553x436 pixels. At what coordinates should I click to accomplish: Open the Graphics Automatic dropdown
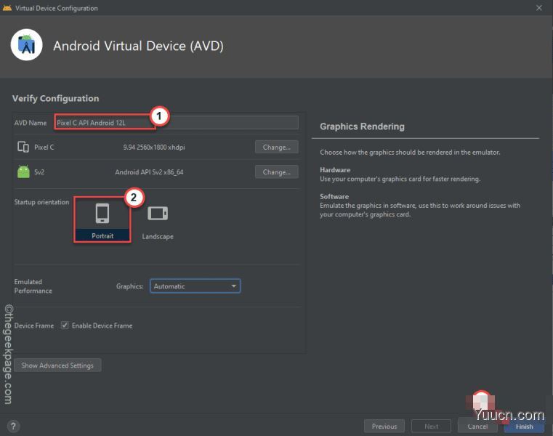tap(195, 286)
